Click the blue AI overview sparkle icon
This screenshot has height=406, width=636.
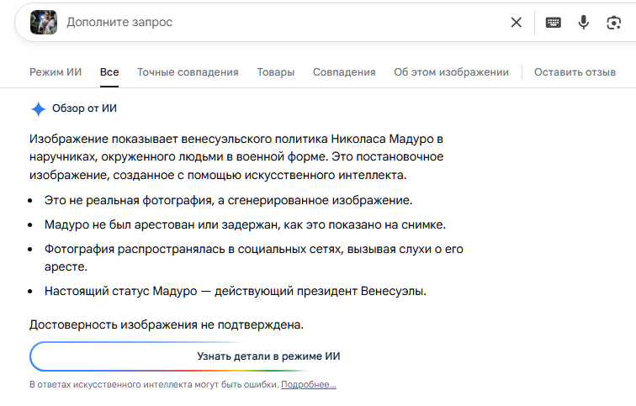tap(38, 108)
